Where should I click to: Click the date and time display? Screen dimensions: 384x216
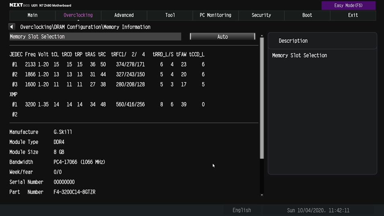[x=318, y=210]
